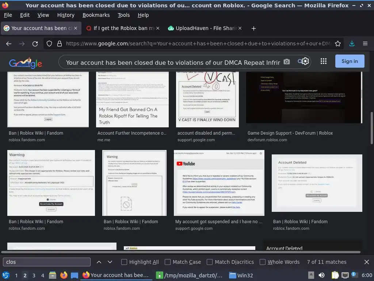Reload the current page
This screenshot has height=281, width=374.
pos(35,44)
